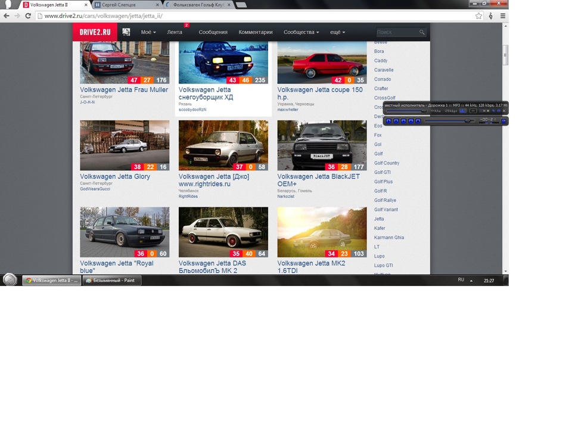
Task: Expand the Моё dropdown menu
Action: [x=148, y=32]
